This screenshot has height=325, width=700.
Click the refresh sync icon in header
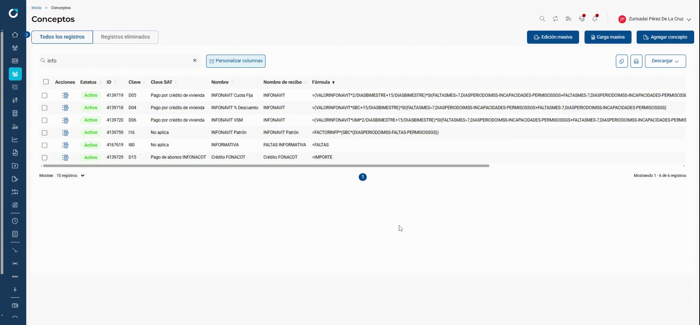tap(555, 19)
